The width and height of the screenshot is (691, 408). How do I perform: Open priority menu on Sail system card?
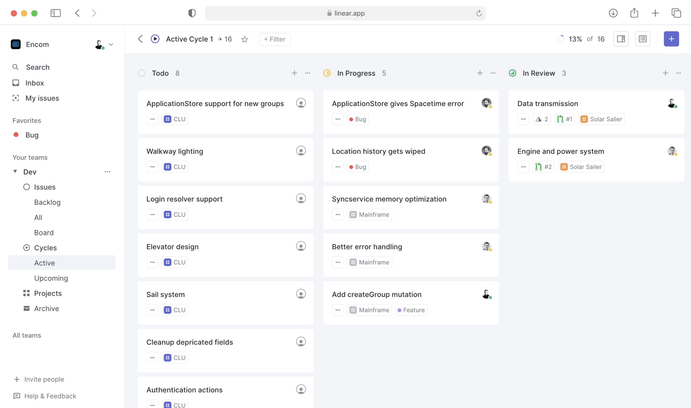coord(152,310)
